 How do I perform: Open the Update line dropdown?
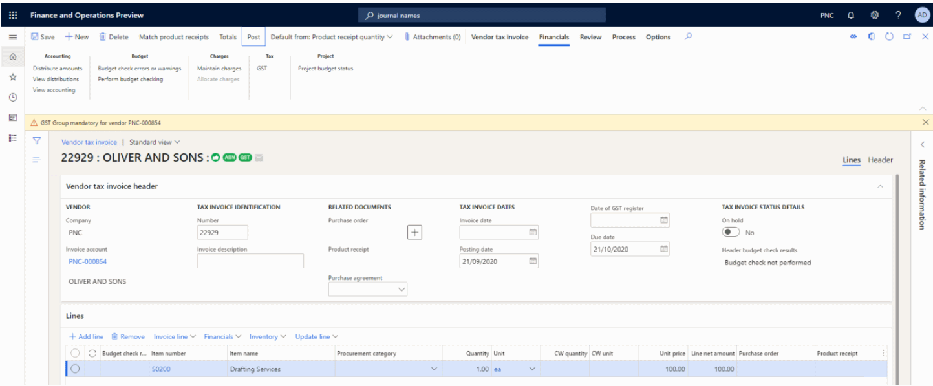click(317, 337)
